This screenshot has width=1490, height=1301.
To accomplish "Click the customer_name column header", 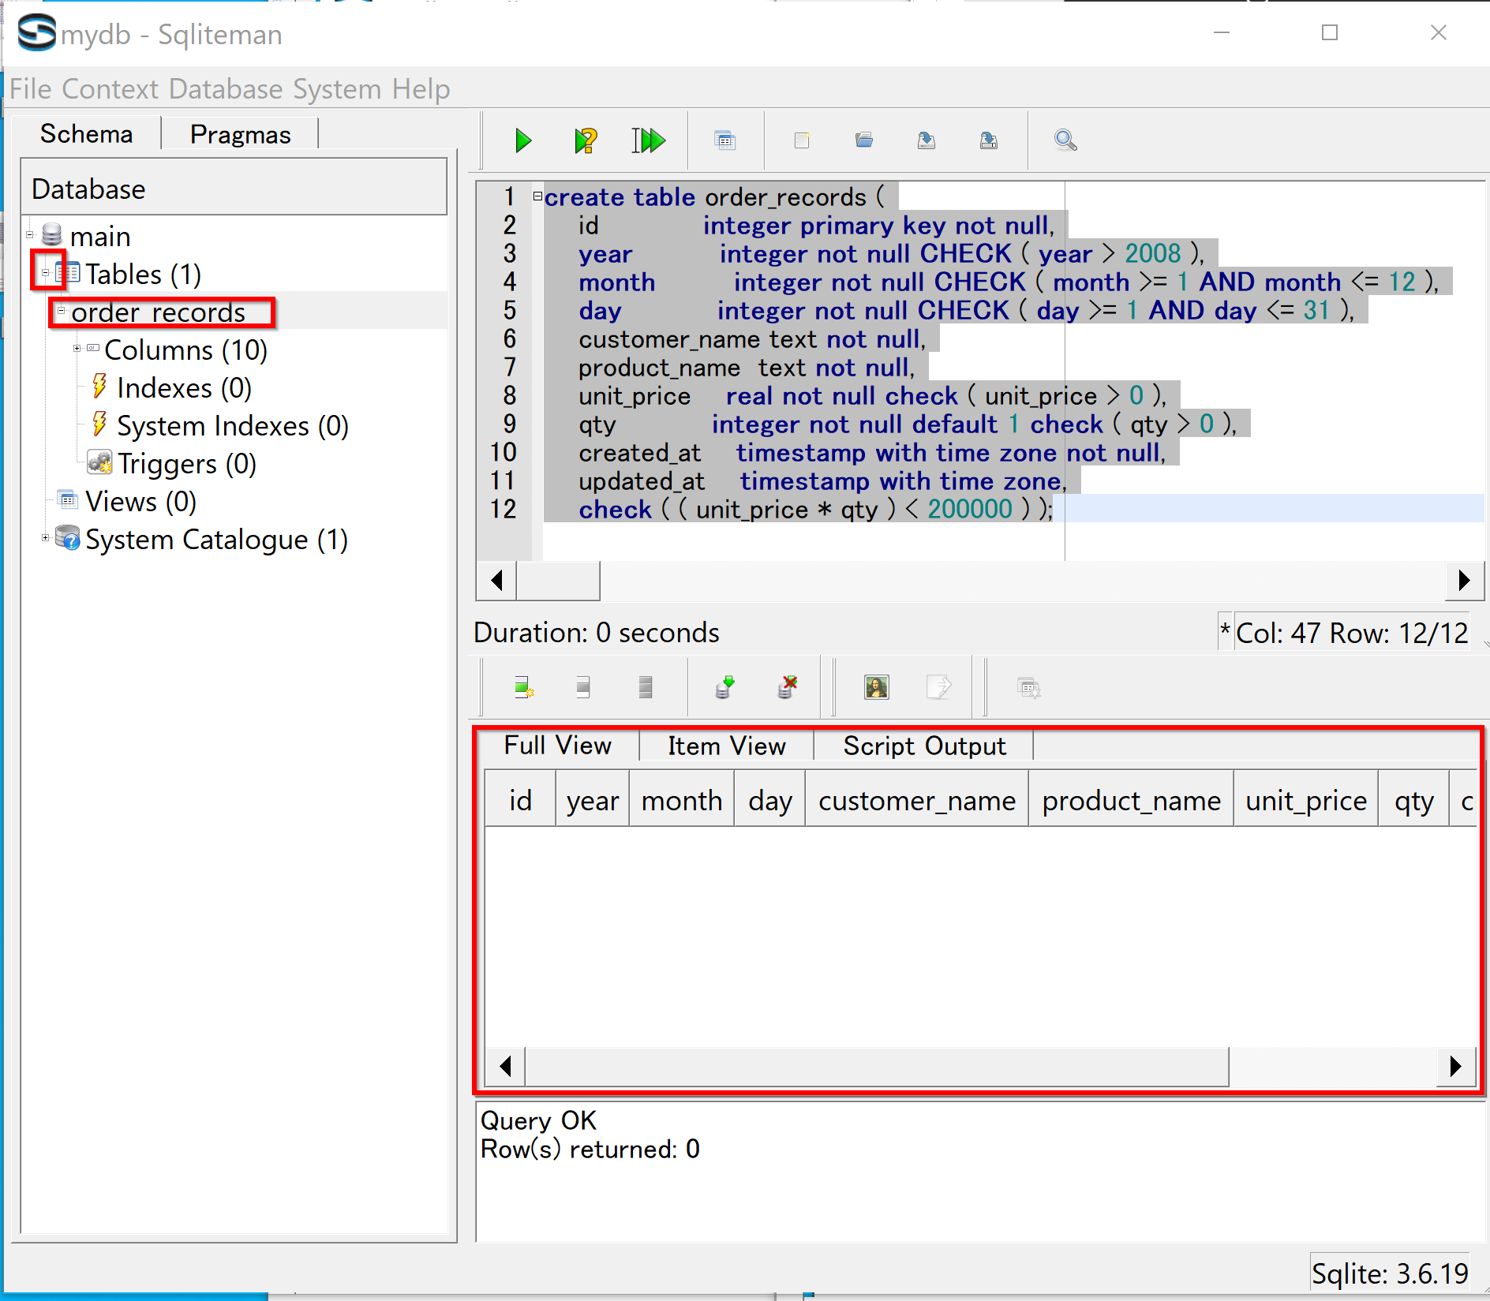I will 916,801.
